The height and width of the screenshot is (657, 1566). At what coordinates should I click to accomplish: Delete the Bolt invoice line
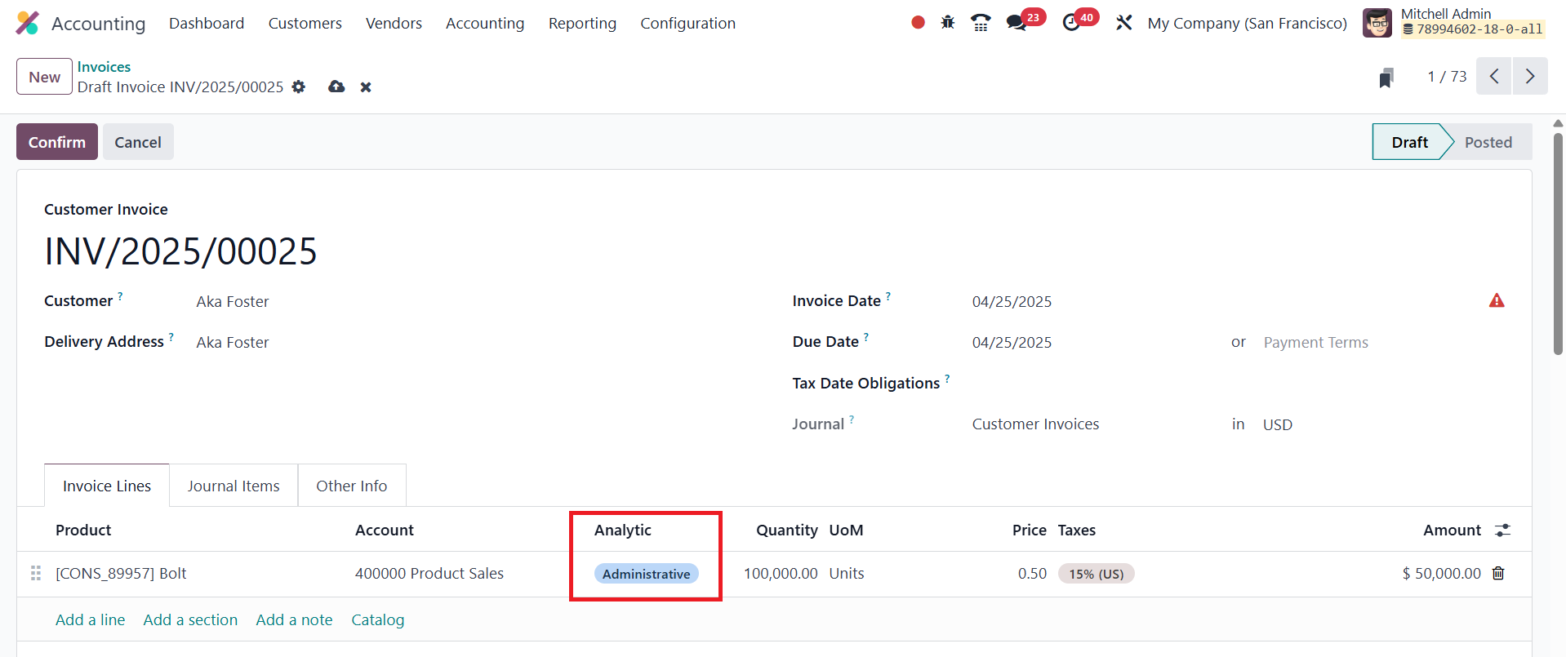point(1498,573)
